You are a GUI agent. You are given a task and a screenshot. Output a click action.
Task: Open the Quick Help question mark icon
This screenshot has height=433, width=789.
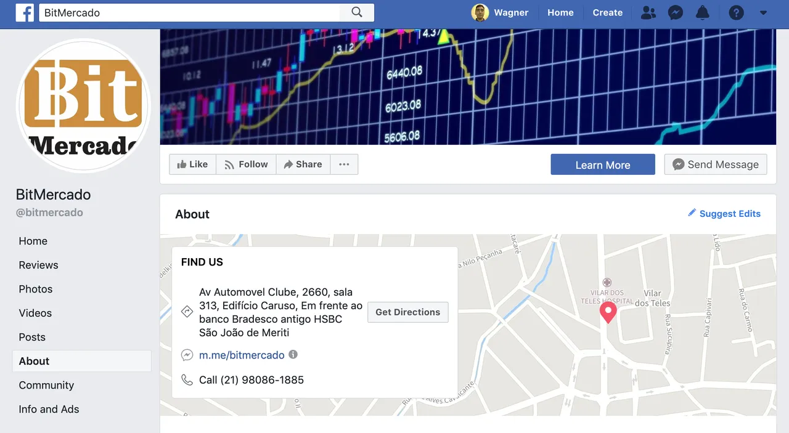pyautogui.click(x=736, y=12)
